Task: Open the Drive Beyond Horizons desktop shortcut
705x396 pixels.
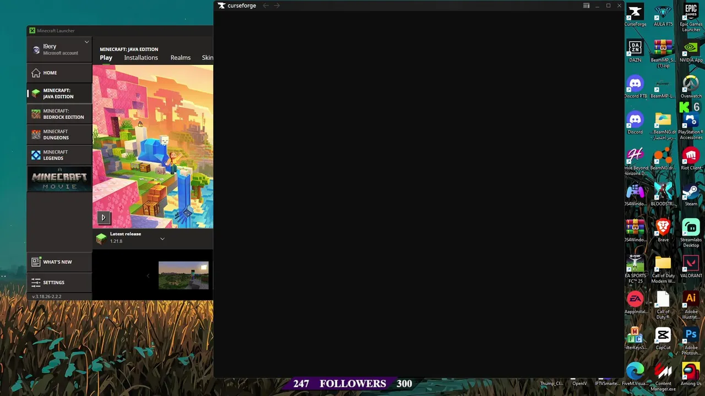Action: 635,162
